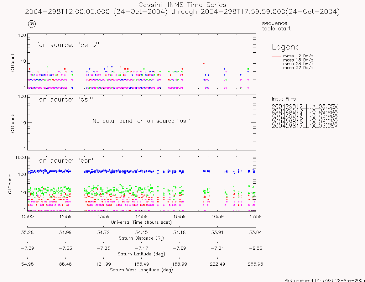Click the circled 35 sequence marker
Image resolution: width=365 pixels, height=282 pixels.
[32, 24]
